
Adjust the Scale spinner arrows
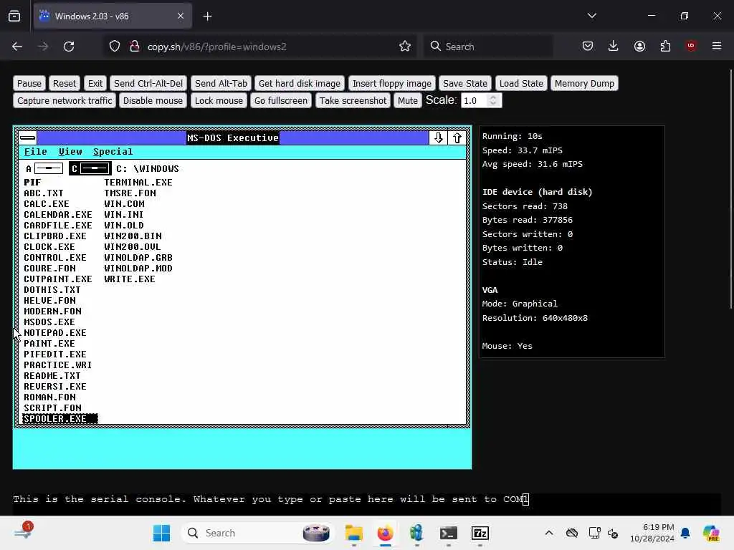click(x=493, y=100)
